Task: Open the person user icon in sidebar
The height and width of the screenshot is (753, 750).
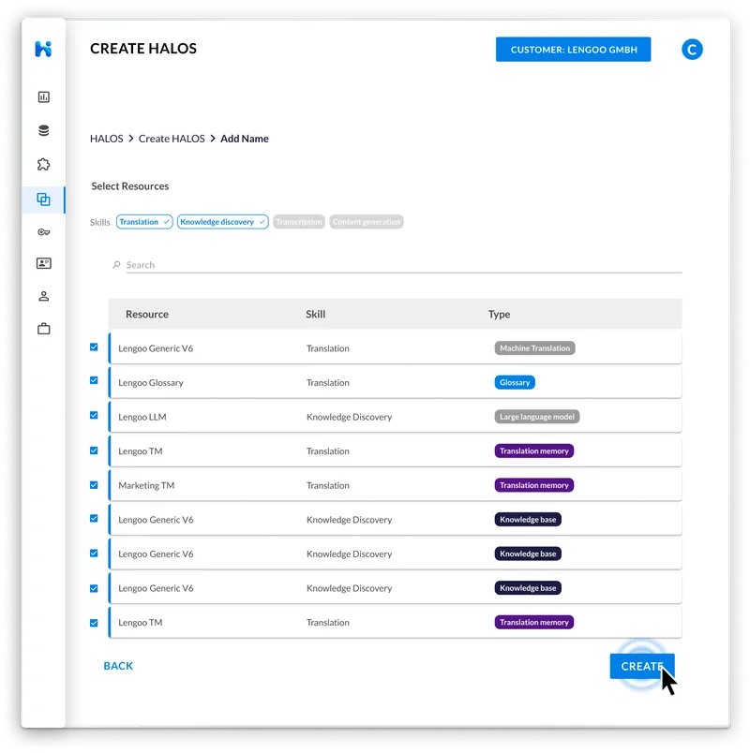Action: 44,296
